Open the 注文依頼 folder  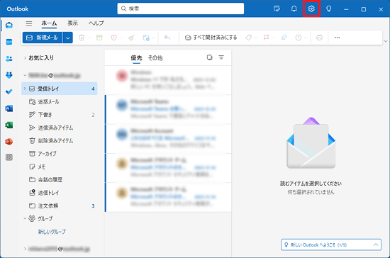tap(60, 206)
